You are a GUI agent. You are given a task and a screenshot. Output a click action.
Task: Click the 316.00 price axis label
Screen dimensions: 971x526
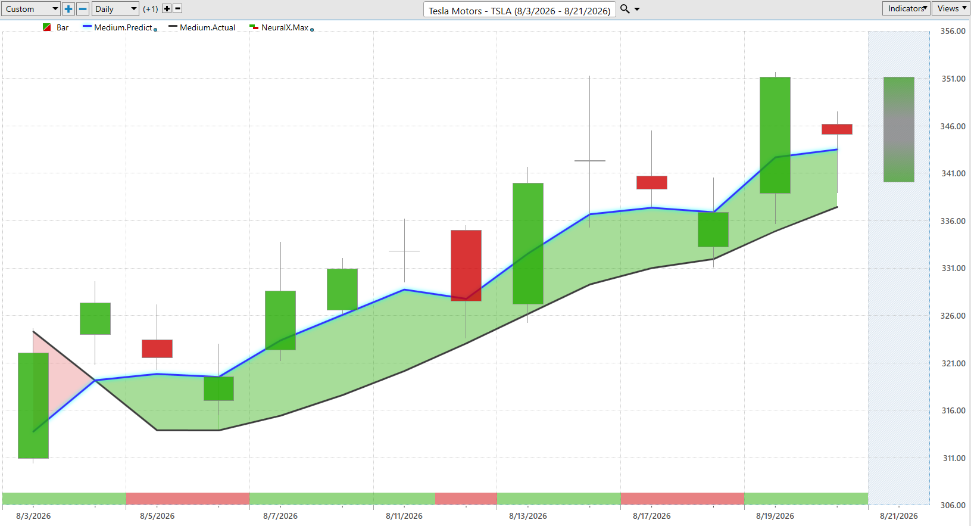tap(953, 410)
